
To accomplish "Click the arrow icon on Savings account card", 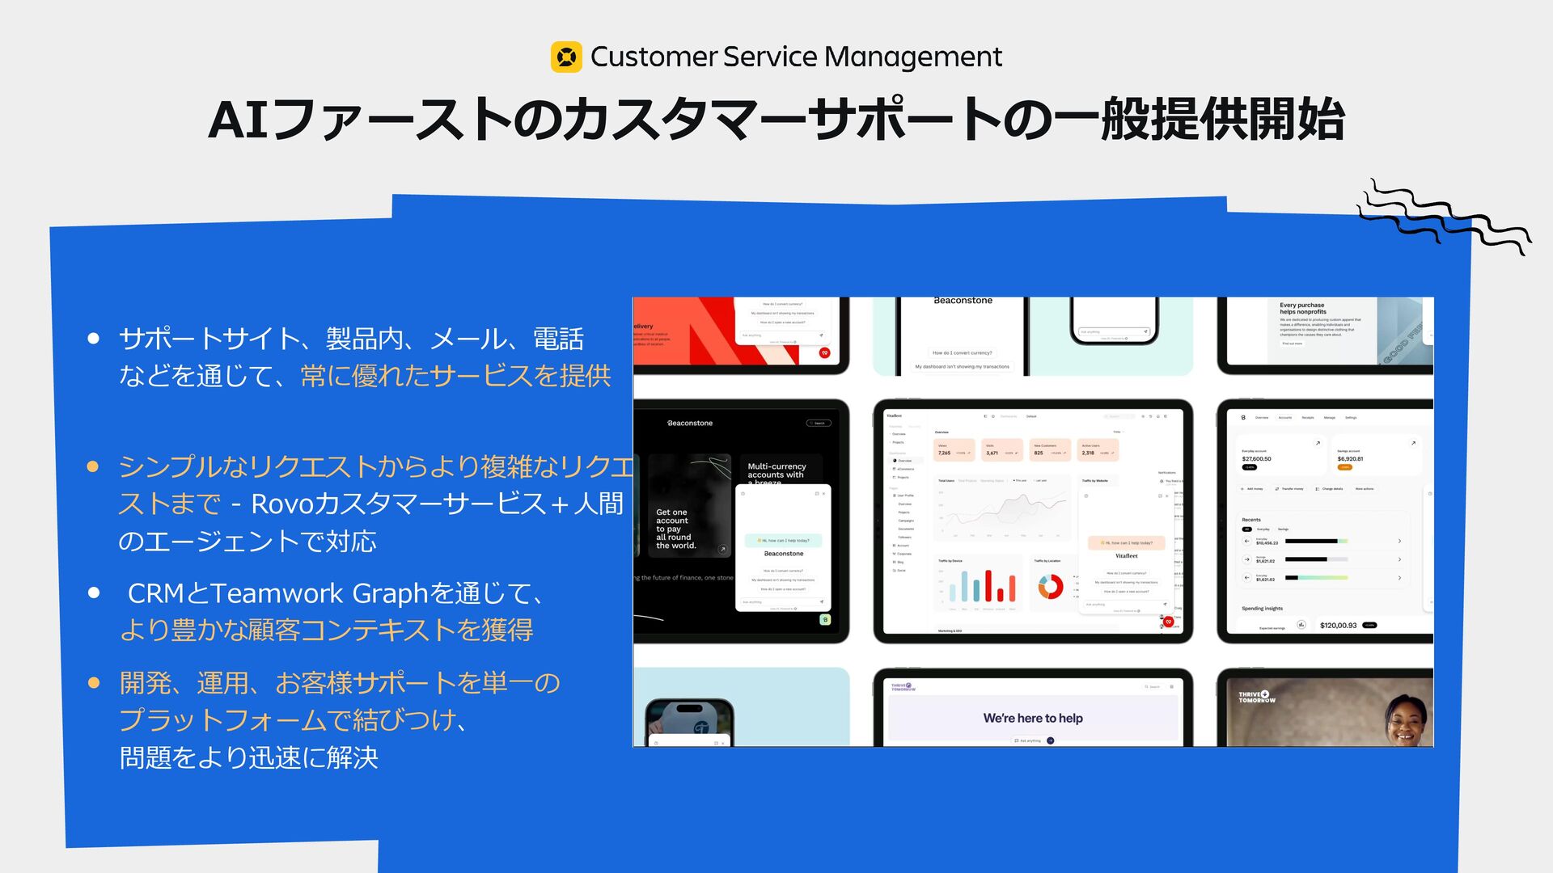I will click(1413, 443).
